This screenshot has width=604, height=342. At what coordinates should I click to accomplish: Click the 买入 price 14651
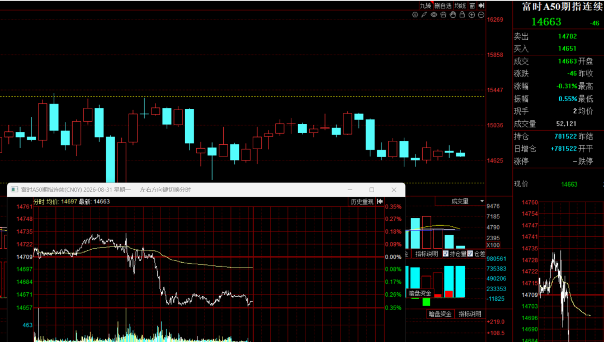pos(568,49)
